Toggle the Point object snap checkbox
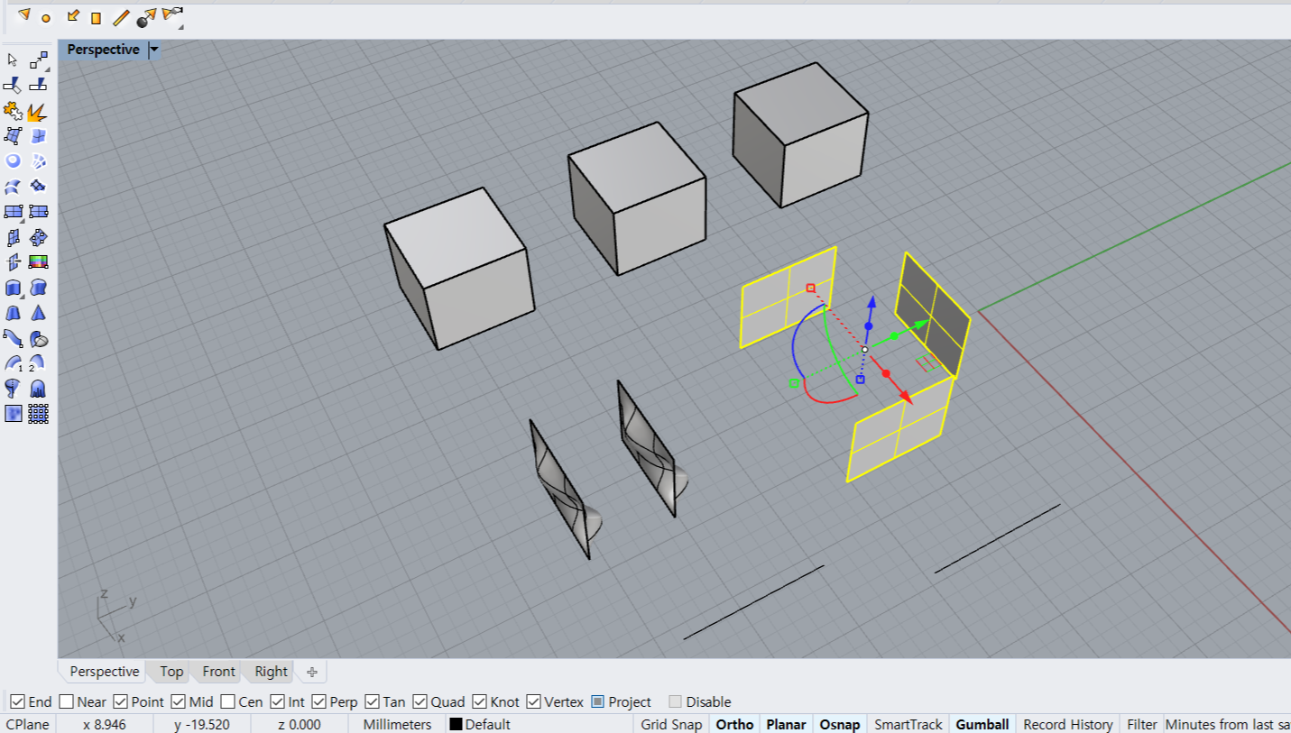This screenshot has width=1291, height=733. tap(121, 701)
